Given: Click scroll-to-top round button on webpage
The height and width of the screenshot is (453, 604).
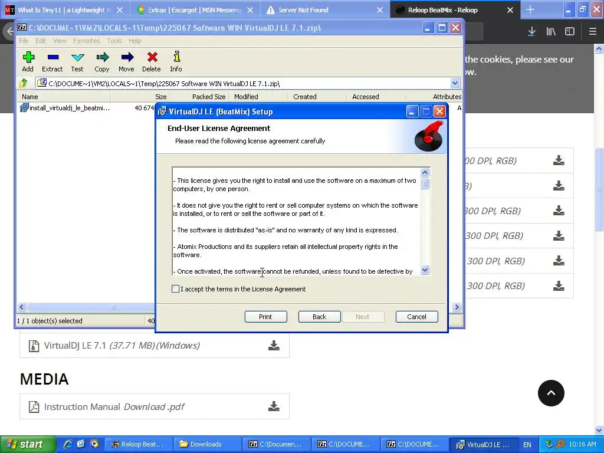Looking at the screenshot, I should click(551, 393).
